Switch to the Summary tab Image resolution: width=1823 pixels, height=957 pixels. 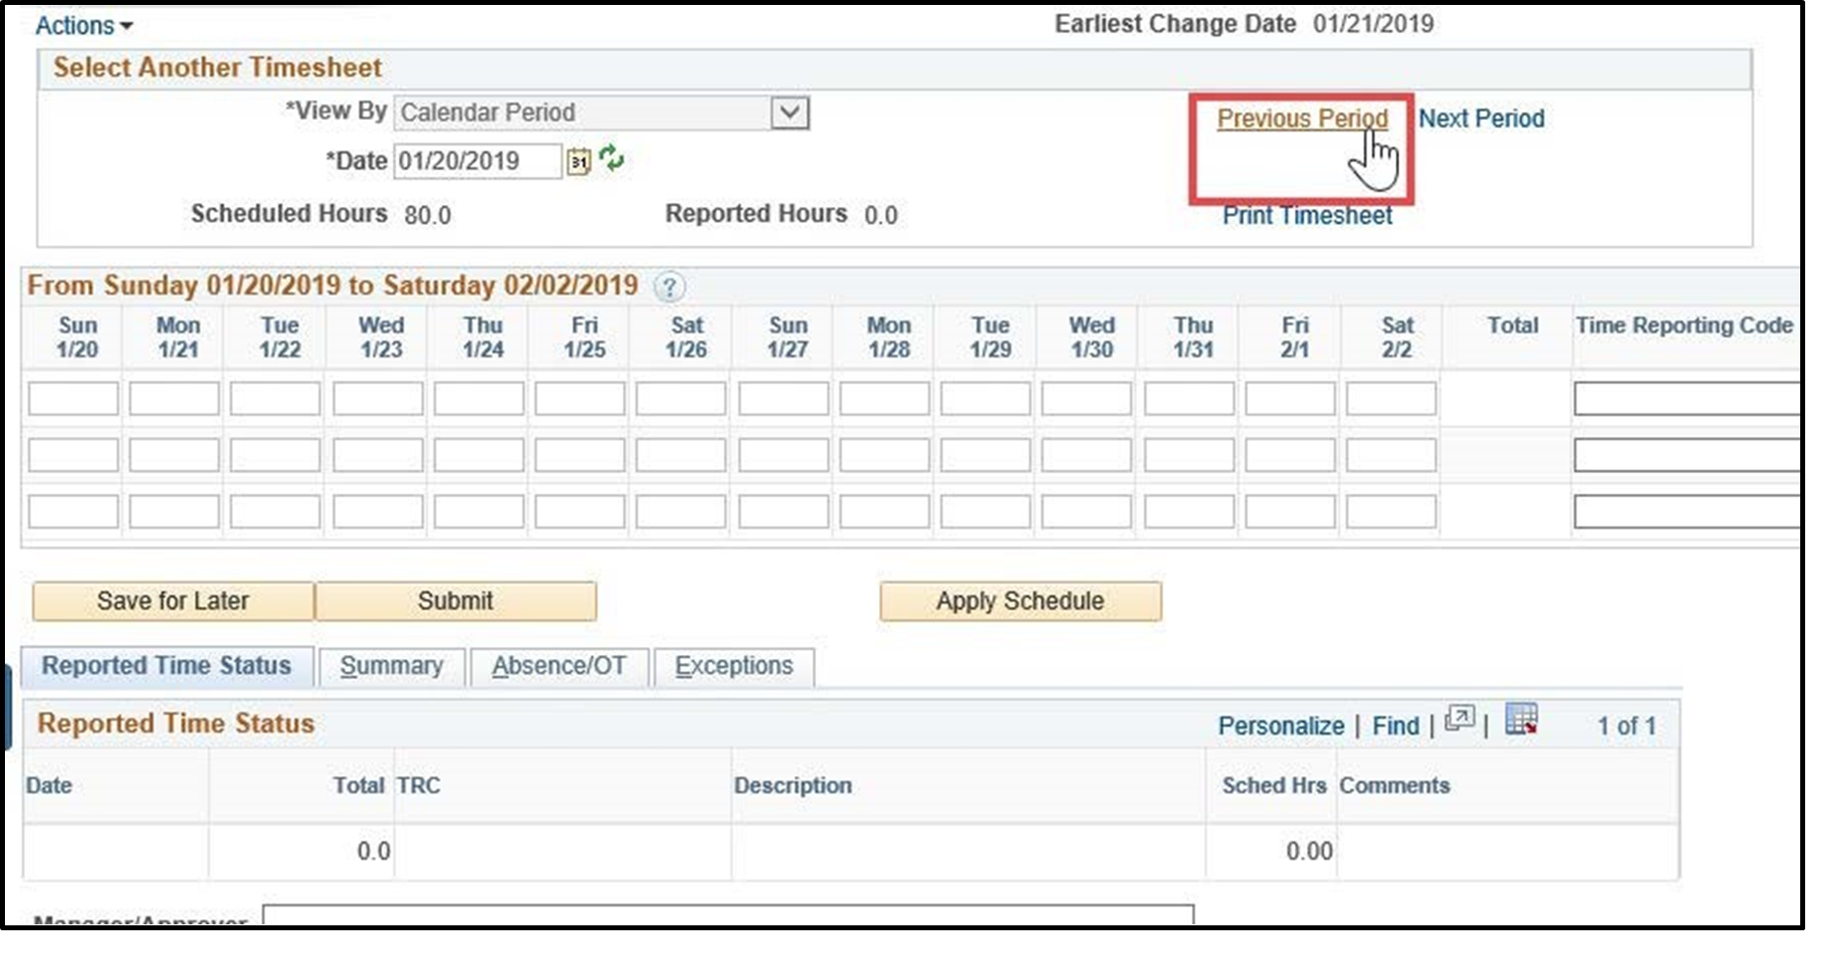point(392,666)
